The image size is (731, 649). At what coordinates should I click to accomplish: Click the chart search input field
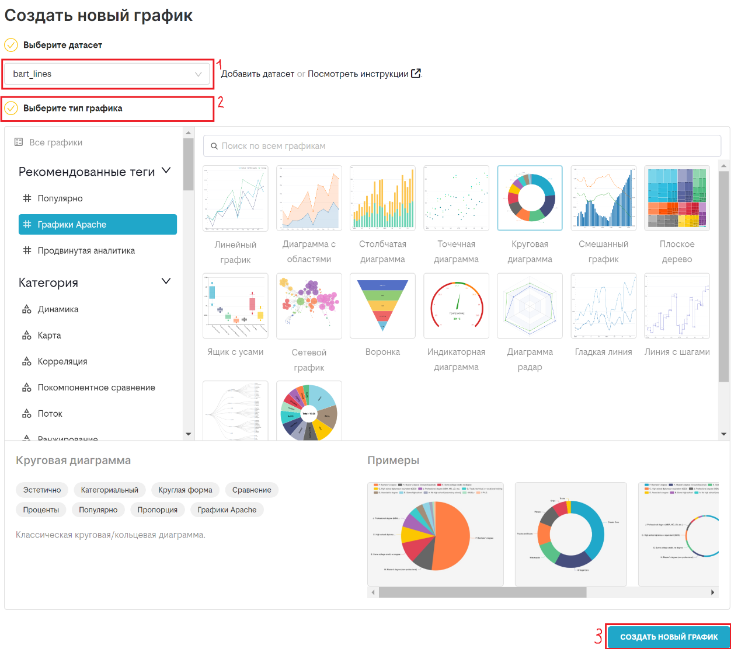(462, 146)
